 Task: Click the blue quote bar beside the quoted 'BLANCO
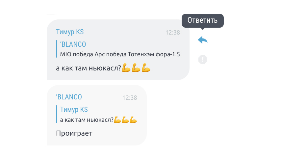tap(57, 49)
